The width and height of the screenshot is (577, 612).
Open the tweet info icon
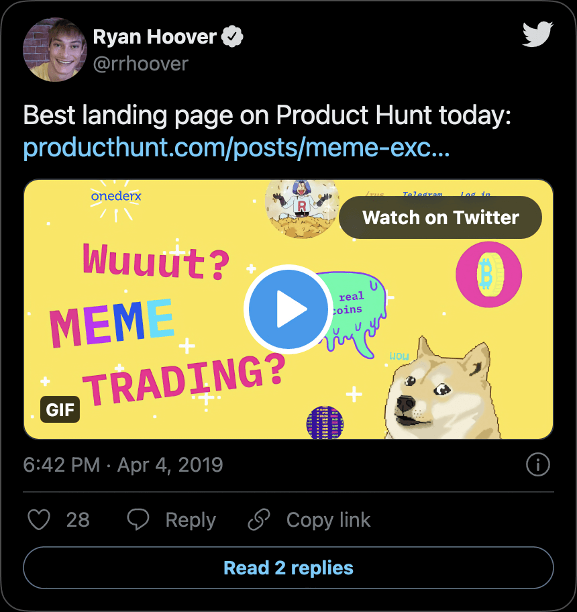[x=538, y=464]
